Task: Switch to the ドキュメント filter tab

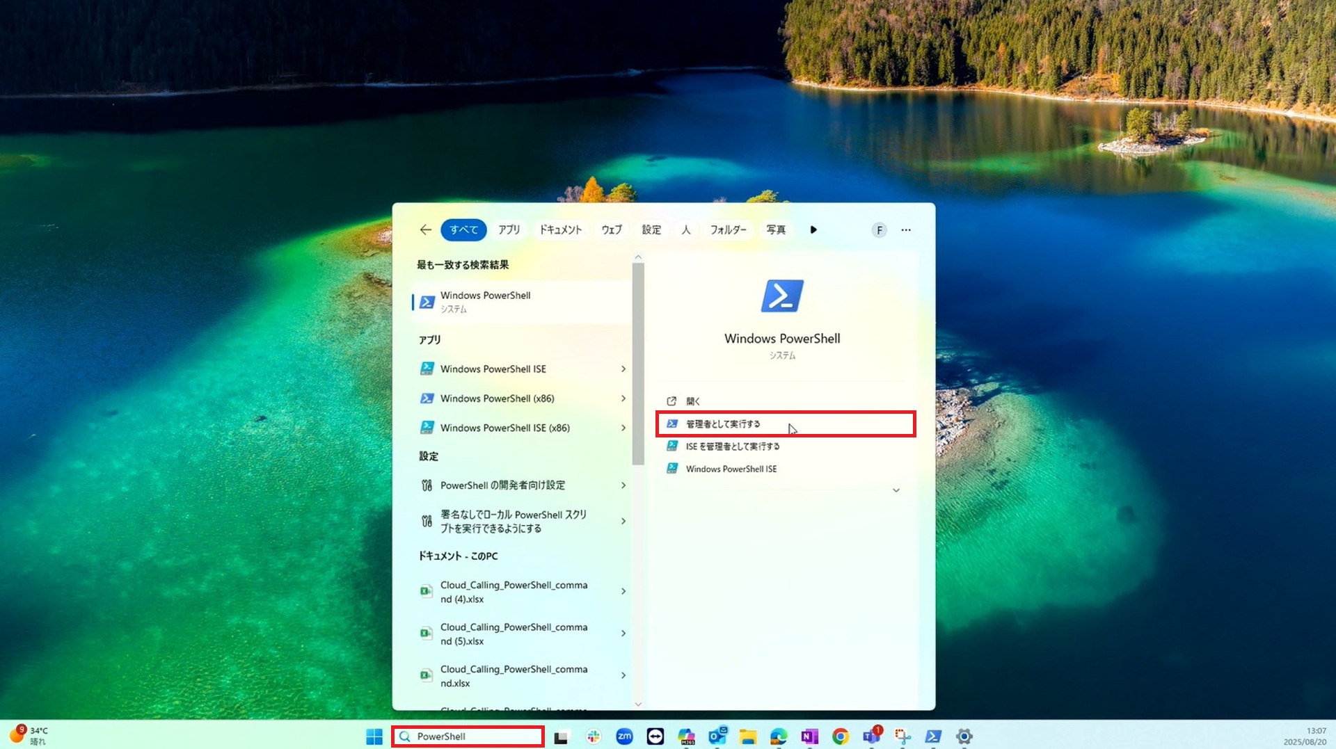Action: (x=560, y=229)
